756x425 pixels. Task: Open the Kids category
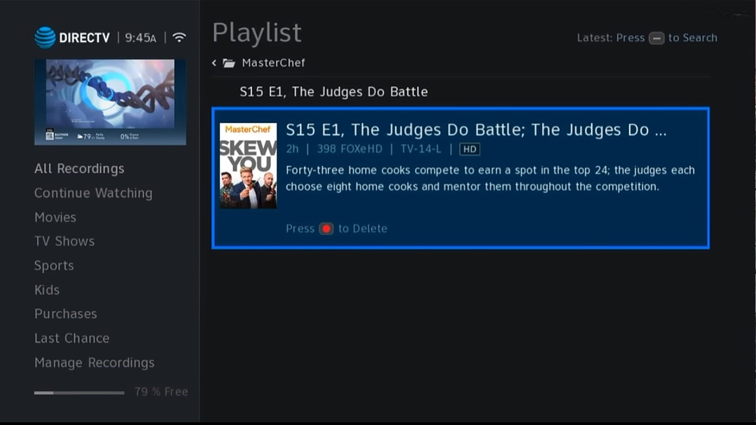click(x=47, y=290)
